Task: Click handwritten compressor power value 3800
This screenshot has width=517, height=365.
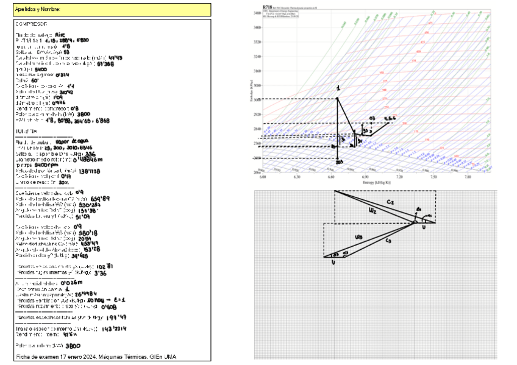Action: [x=84, y=114]
